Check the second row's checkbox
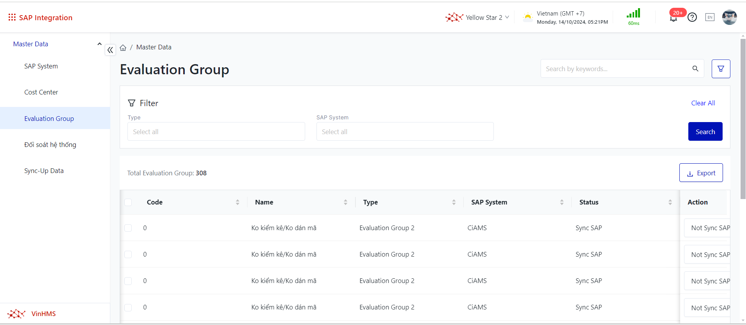746x325 pixels. pos(128,254)
